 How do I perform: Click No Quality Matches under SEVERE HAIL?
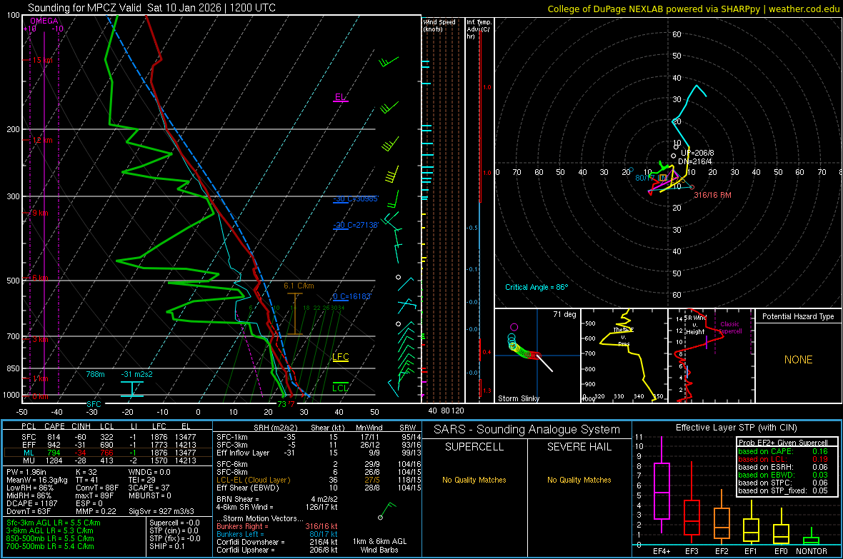coord(579,480)
